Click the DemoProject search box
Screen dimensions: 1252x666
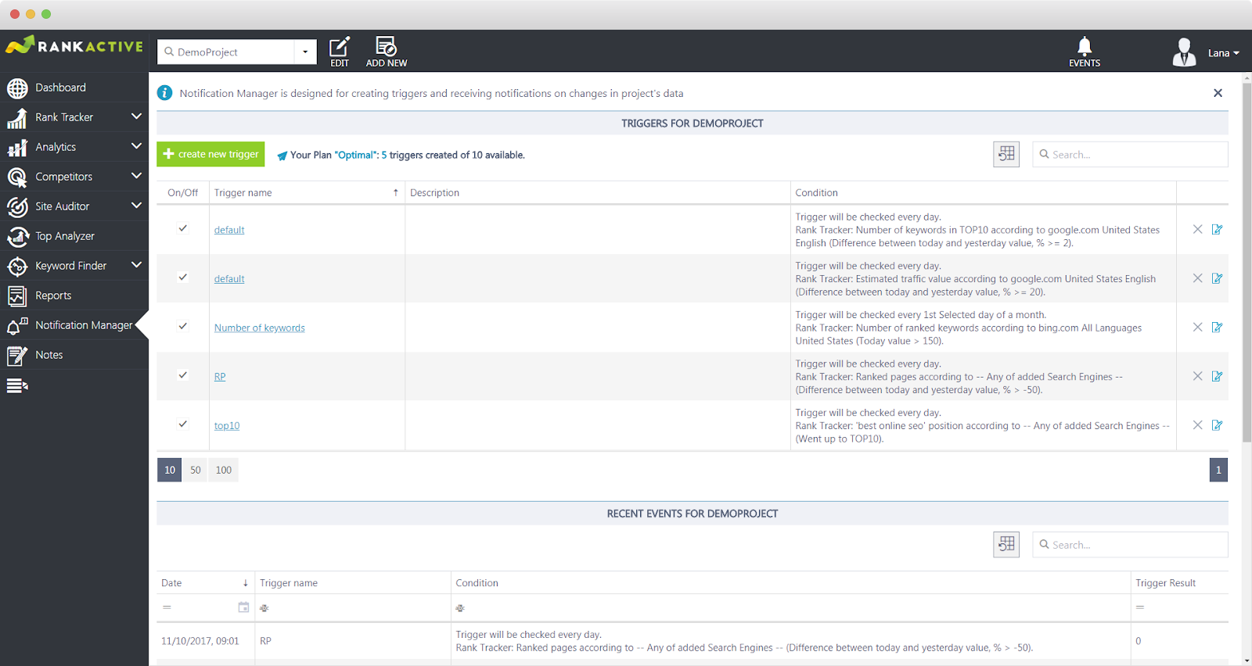(226, 52)
